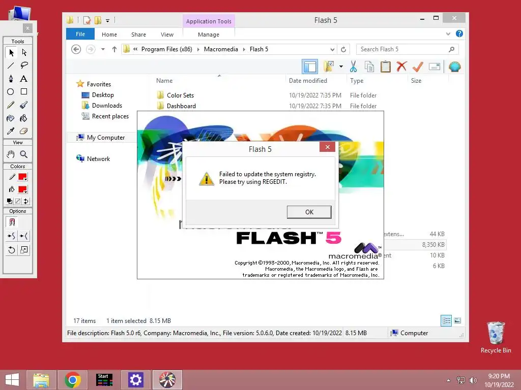
Task: Select the Zoom magnifier tool
Action: [x=24, y=154]
